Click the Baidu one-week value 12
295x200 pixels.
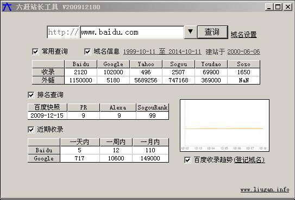(116, 150)
